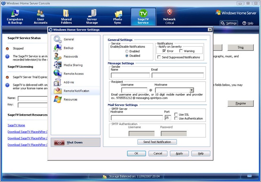261x182 pixels.
Task: Select General settings gear icon
Action: [58, 39]
